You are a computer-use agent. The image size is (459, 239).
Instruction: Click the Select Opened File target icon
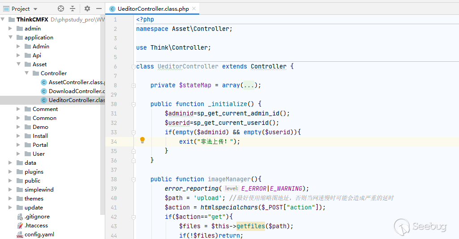[61, 9]
